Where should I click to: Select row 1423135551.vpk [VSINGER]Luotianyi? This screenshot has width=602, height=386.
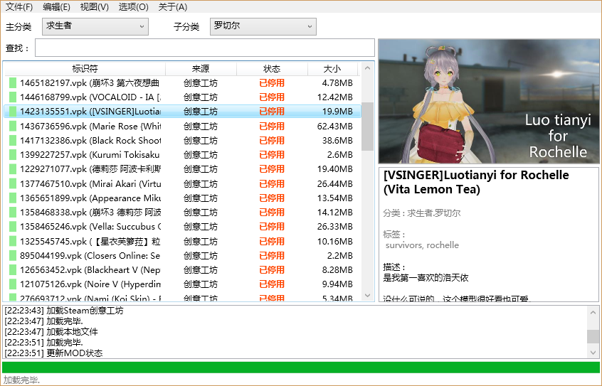click(x=182, y=112)
